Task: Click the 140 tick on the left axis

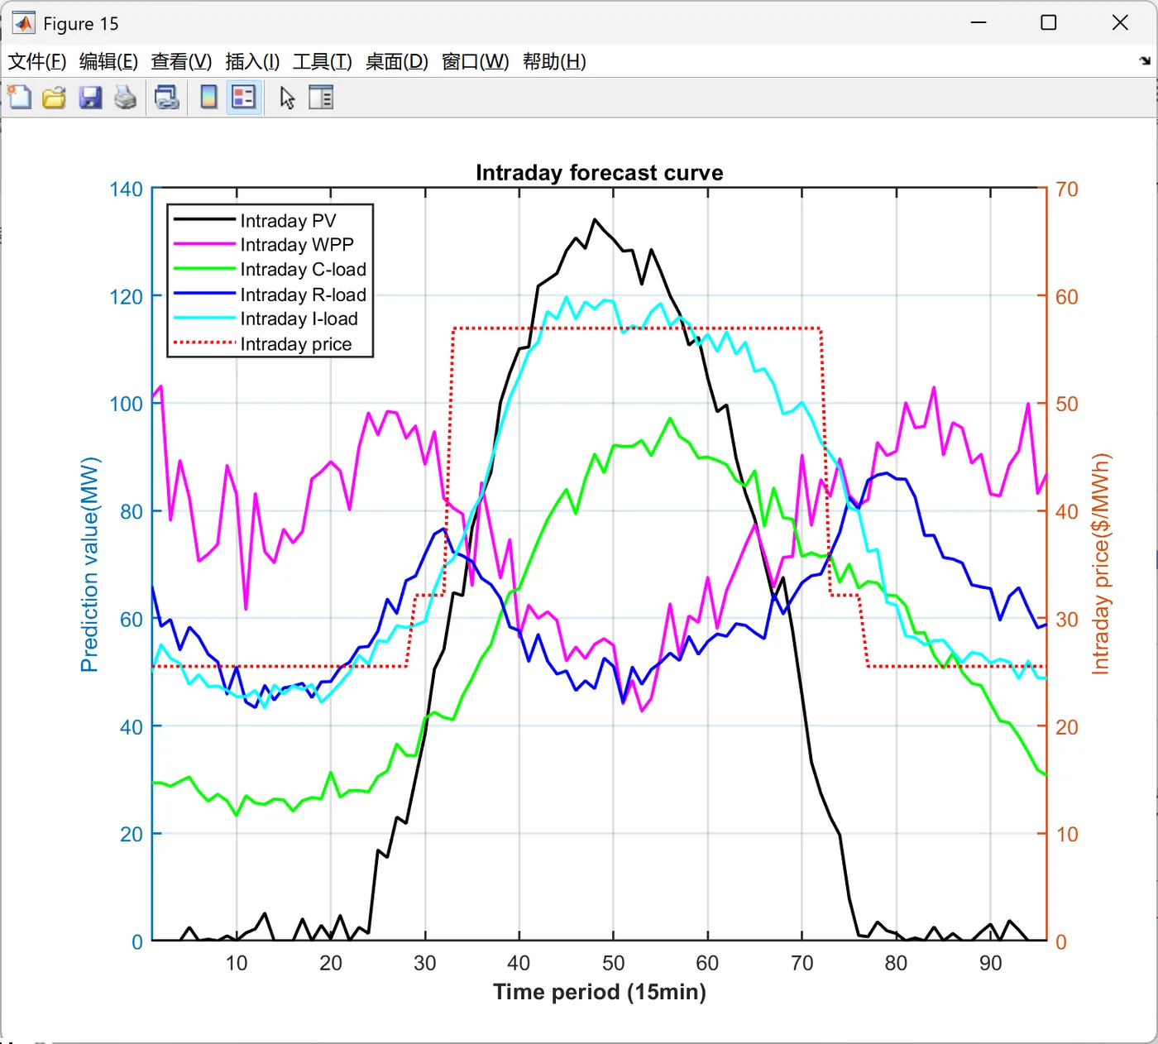Action: point(126,189)
